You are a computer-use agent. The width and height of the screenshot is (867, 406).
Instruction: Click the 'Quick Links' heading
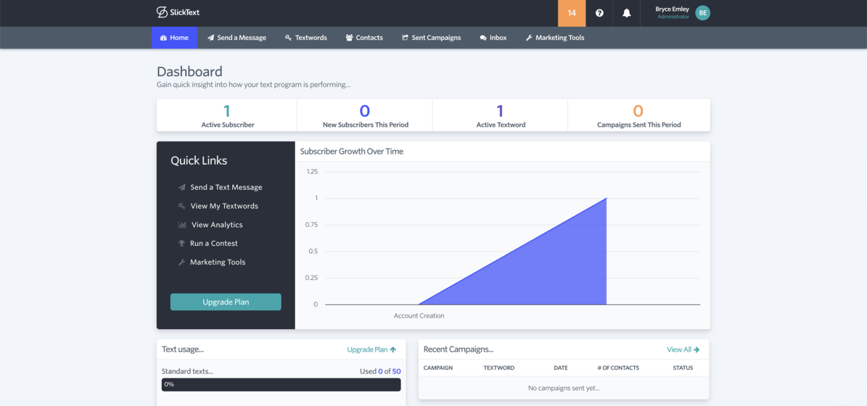pos(199,160)
